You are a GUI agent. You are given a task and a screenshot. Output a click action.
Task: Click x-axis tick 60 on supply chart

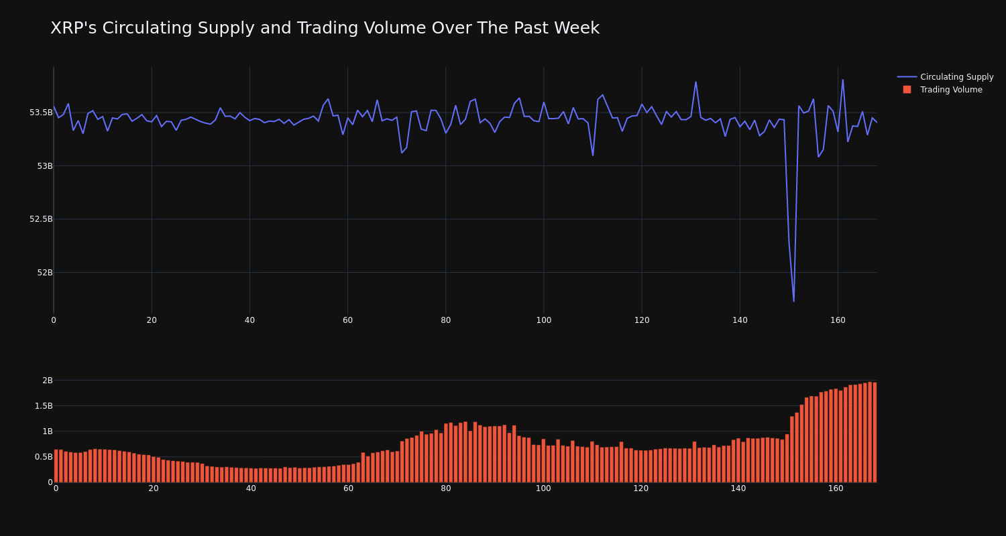pos(347,320)
